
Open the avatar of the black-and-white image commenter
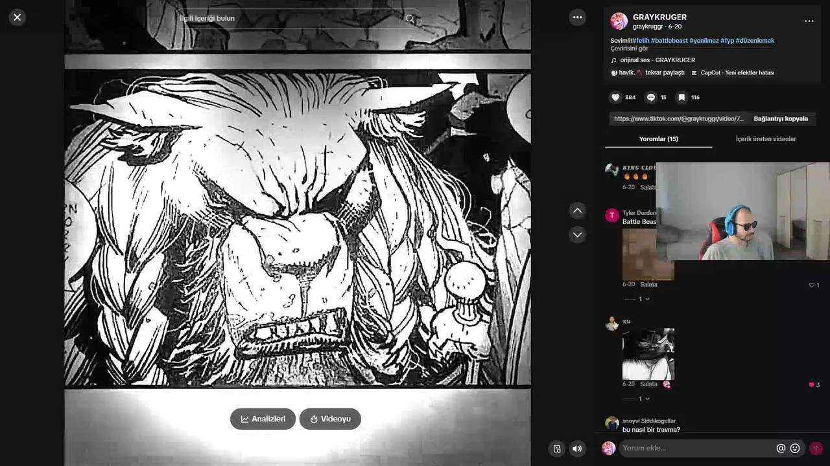(x=611, y=324)
